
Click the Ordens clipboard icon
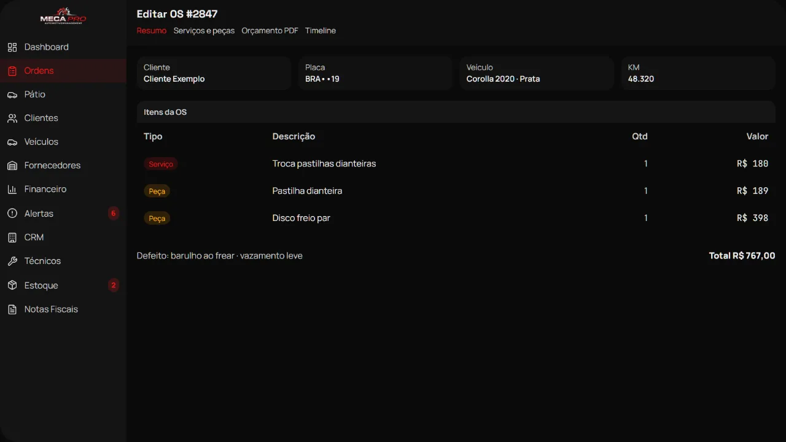pyautogui.click(x=12, y=71)
